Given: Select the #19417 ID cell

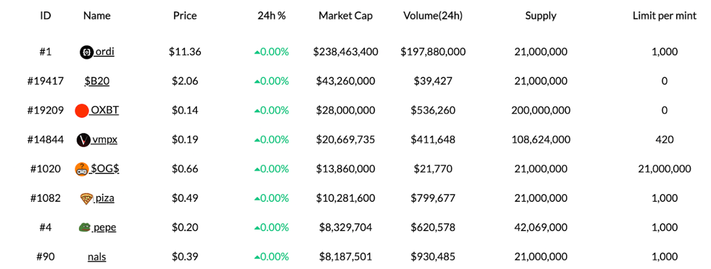Looking at the screenshot, I should [x=45, y=81].
